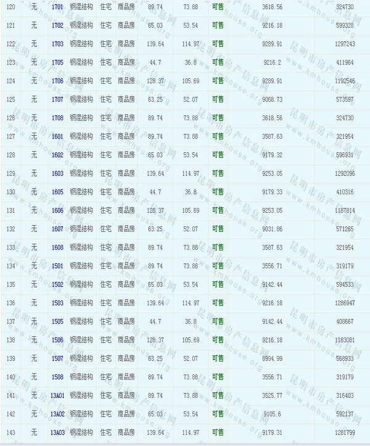This screenshot has height=446, width=370.
Task: Open unit 1506 link
Action: 57,340
